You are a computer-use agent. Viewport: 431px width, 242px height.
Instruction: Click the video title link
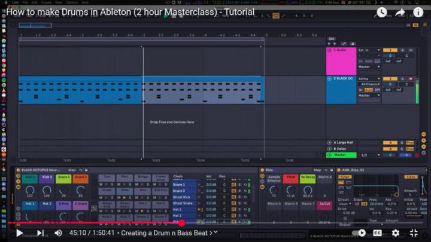pos(130,12)
